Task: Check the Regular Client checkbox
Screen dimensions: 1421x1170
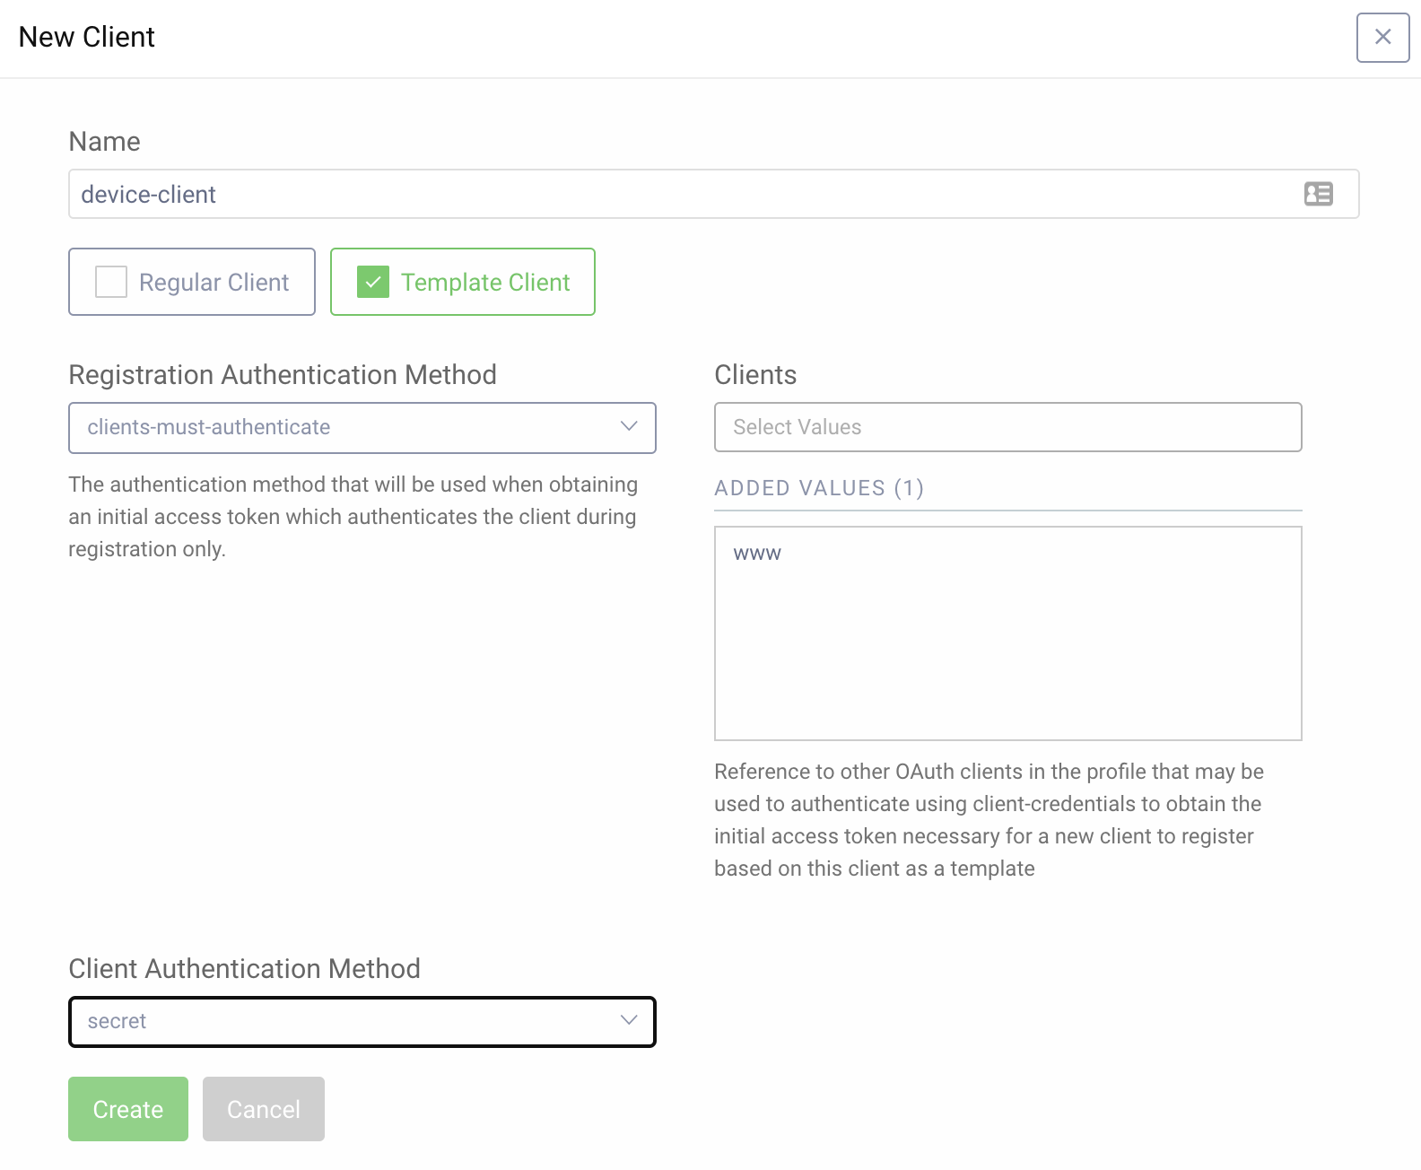Action: tap(111, 282)
